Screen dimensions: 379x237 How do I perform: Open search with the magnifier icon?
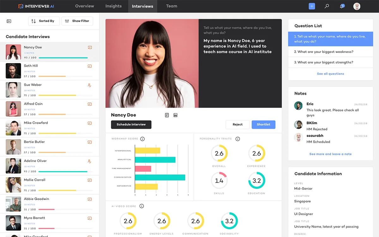pyautogui.click(x=327, y=6)
